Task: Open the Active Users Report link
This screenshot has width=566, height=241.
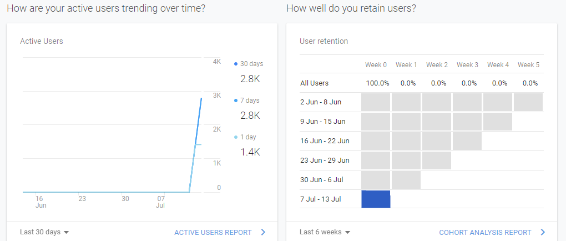Action: (x=213, y=232)
